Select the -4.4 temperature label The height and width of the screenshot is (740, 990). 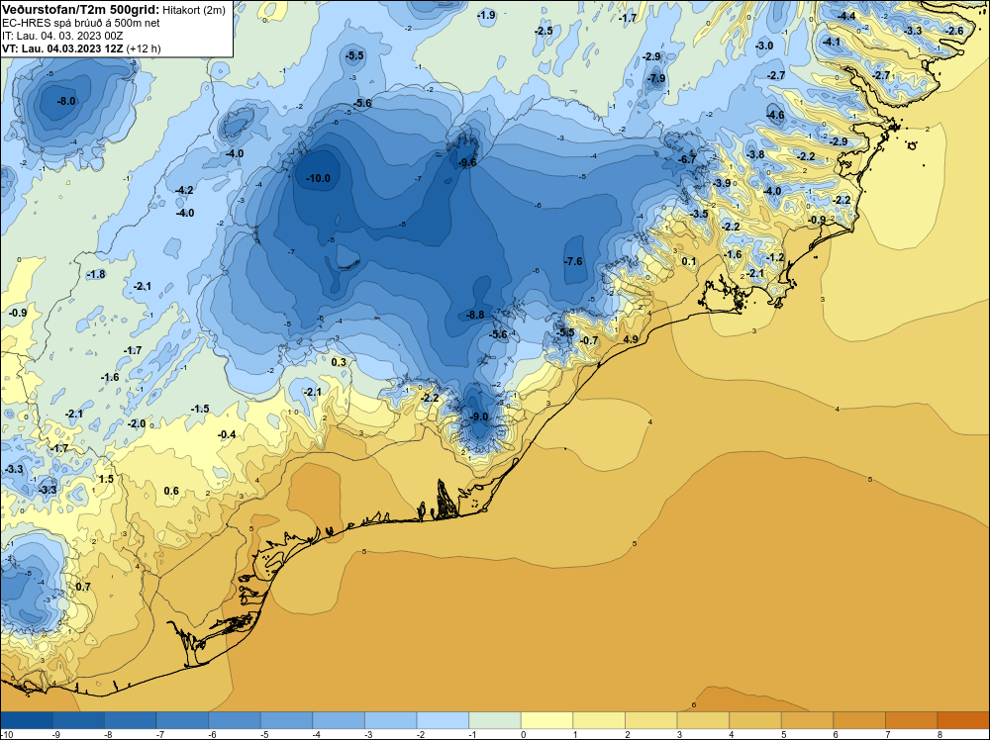[x=846, y=16]
